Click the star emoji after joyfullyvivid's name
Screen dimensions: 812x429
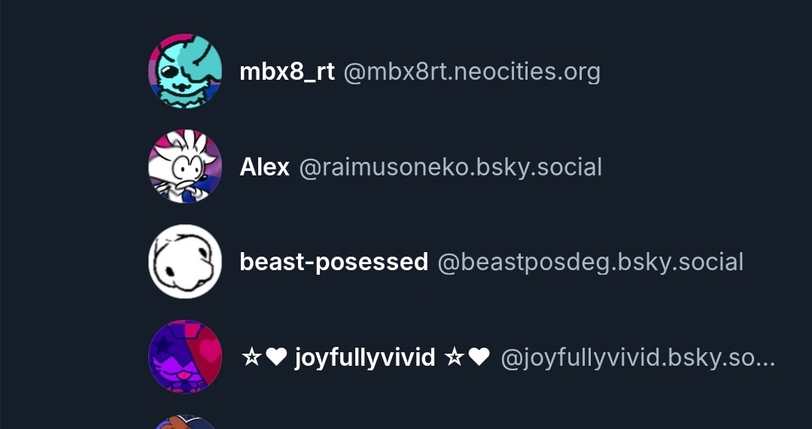[x=454, y=357]
